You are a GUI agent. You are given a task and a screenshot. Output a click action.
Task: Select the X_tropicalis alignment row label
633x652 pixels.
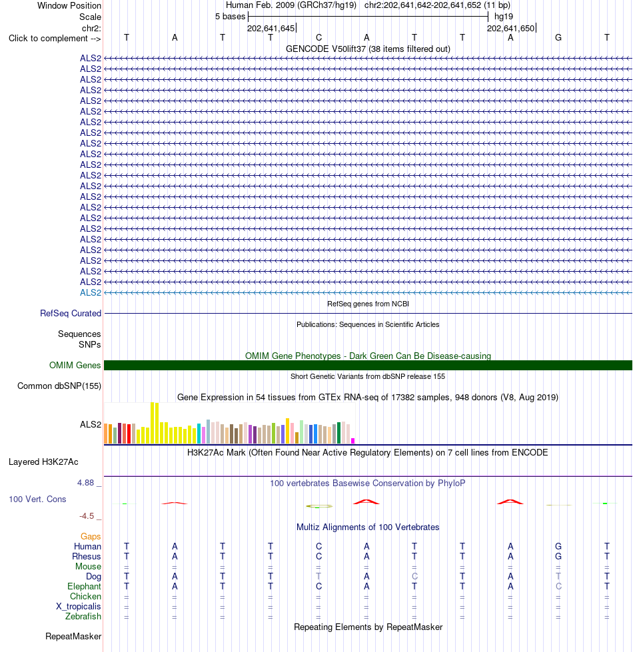point(78,606)
